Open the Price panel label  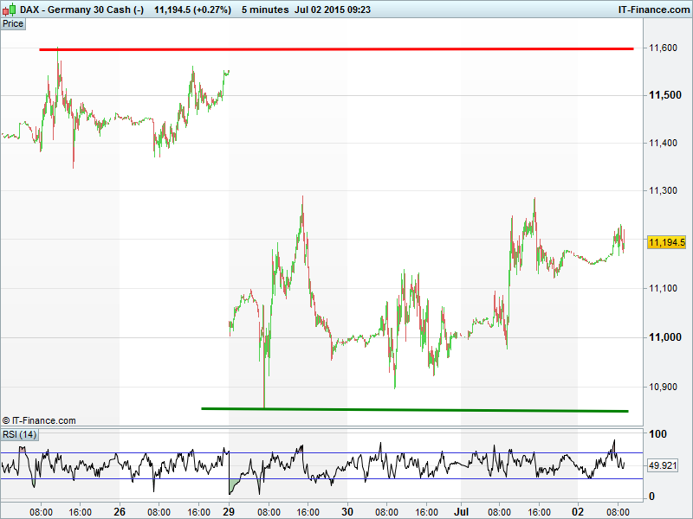[13, 23]
